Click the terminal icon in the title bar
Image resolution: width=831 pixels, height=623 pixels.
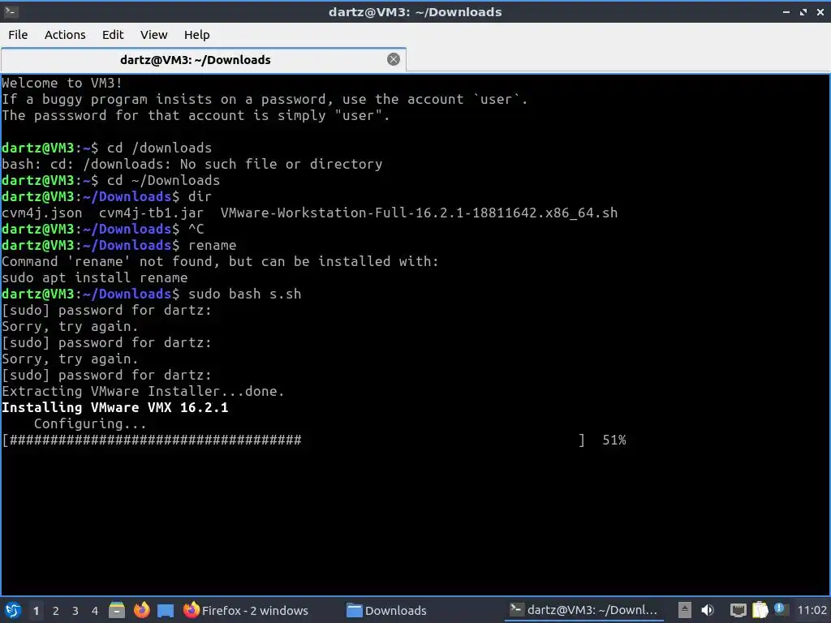point(11,11)
